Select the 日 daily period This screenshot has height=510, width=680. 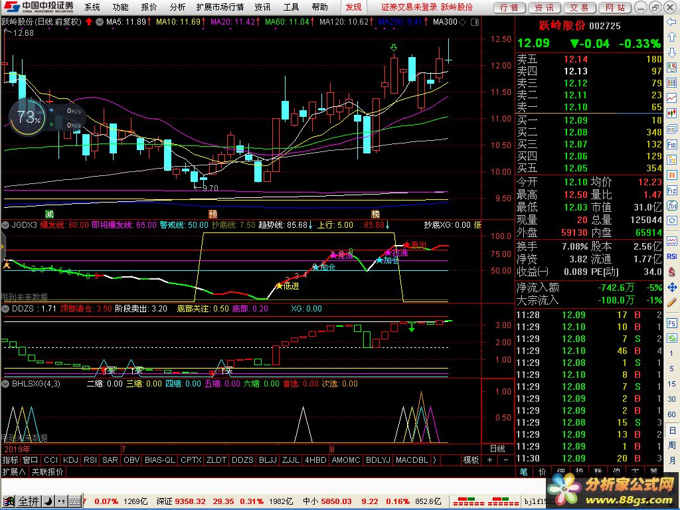[x=671, y=430]
